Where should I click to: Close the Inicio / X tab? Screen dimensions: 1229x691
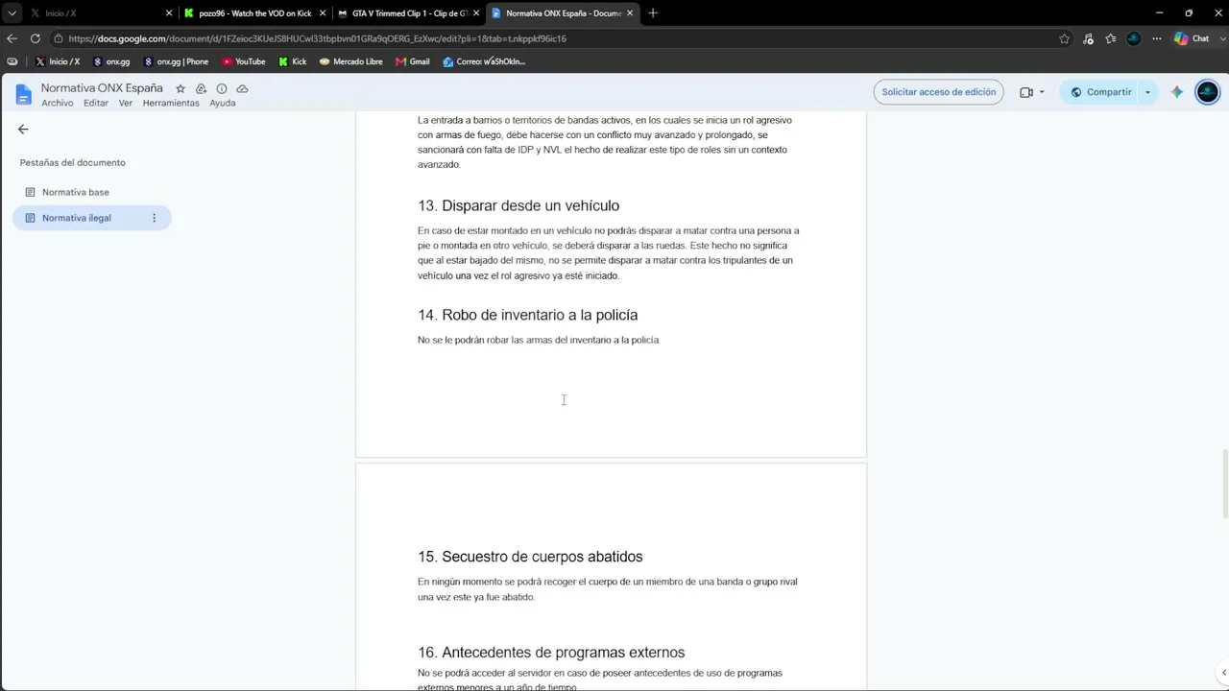coord(169,13)
